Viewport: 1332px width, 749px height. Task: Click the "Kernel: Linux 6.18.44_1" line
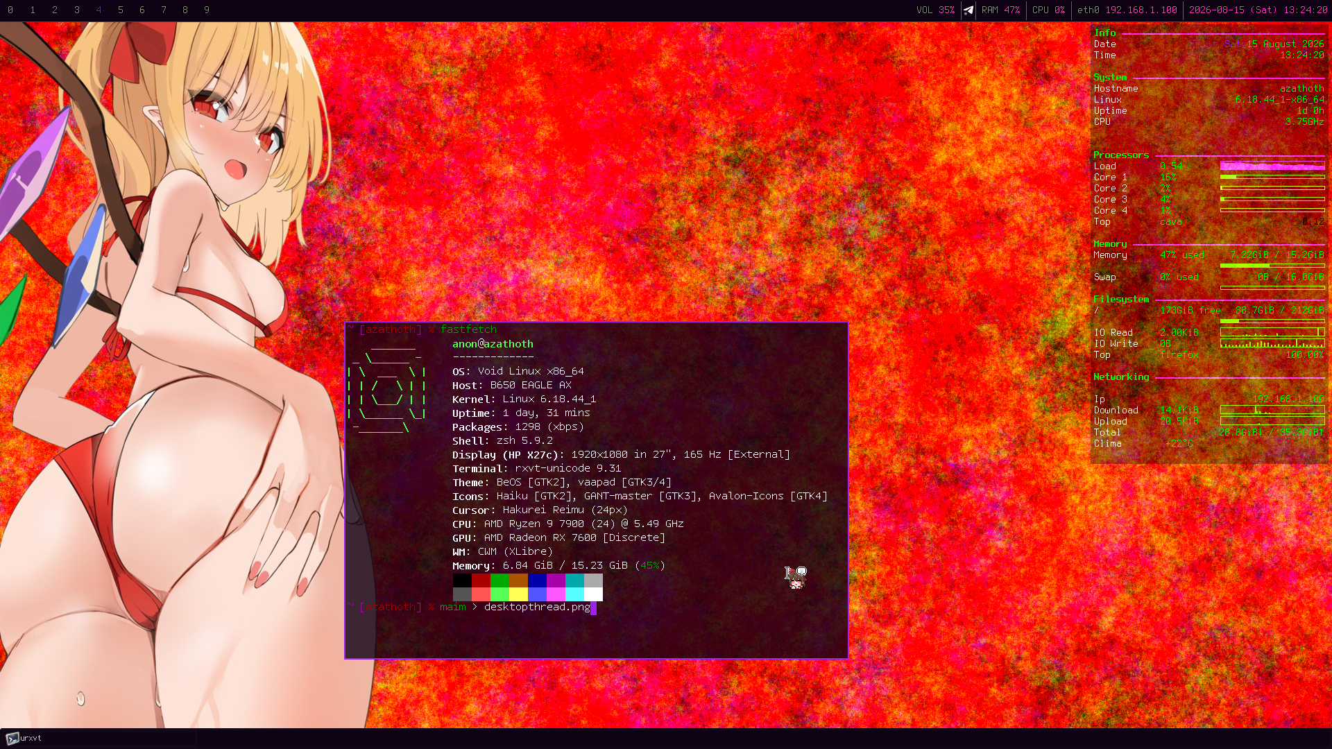524,399
